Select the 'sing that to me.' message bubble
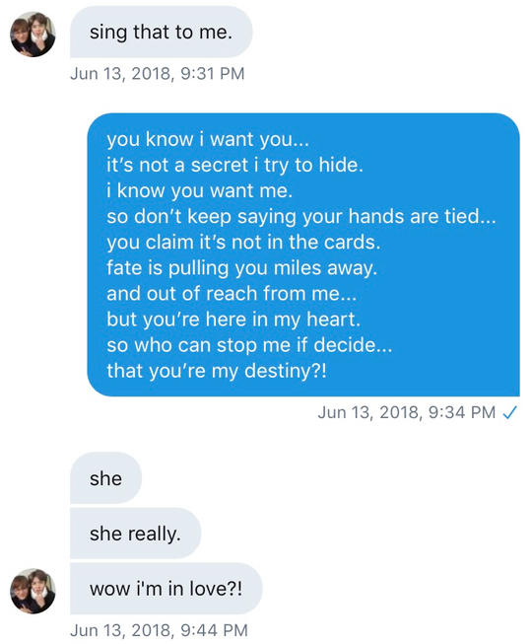This screenshot has height=644, width=532. pos(162,32)
